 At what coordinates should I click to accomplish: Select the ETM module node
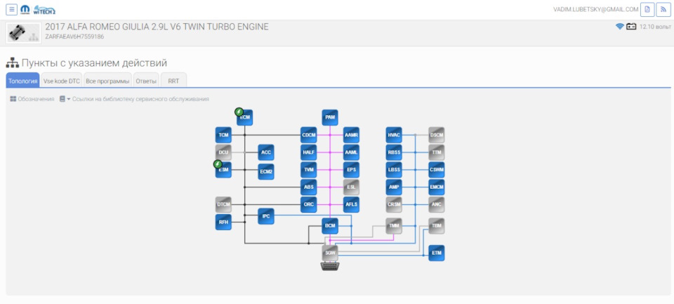(437, 253)
